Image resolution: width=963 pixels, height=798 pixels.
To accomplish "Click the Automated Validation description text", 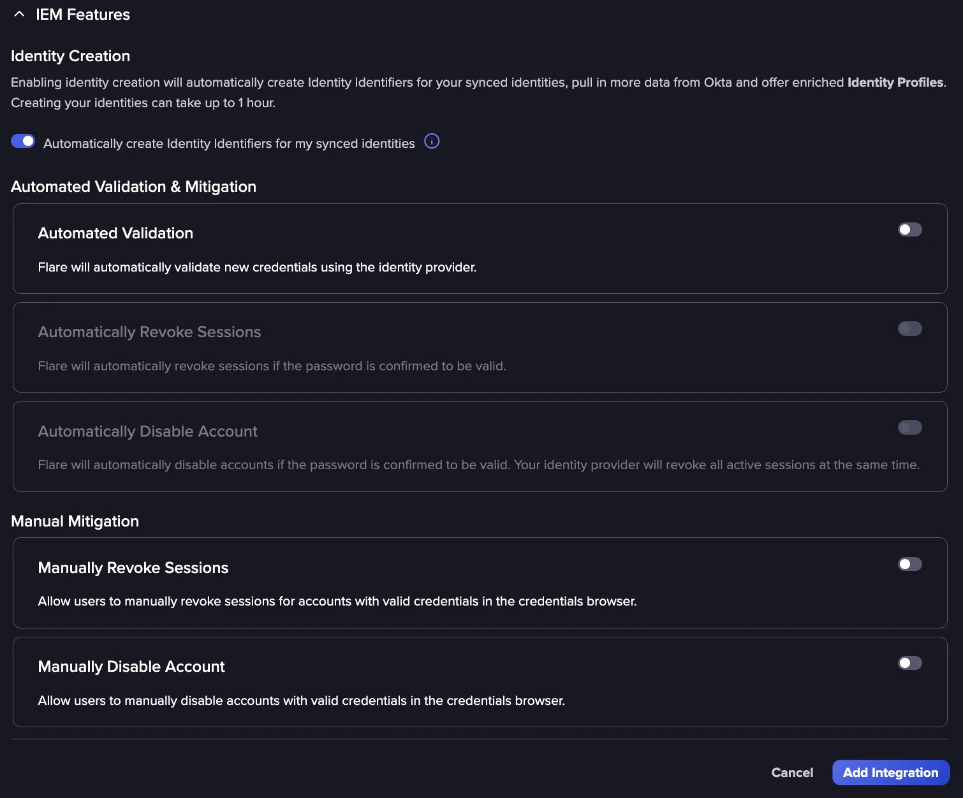I will coord(257,267).
